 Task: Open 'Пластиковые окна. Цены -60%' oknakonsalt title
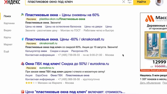(x=65, y=39)
